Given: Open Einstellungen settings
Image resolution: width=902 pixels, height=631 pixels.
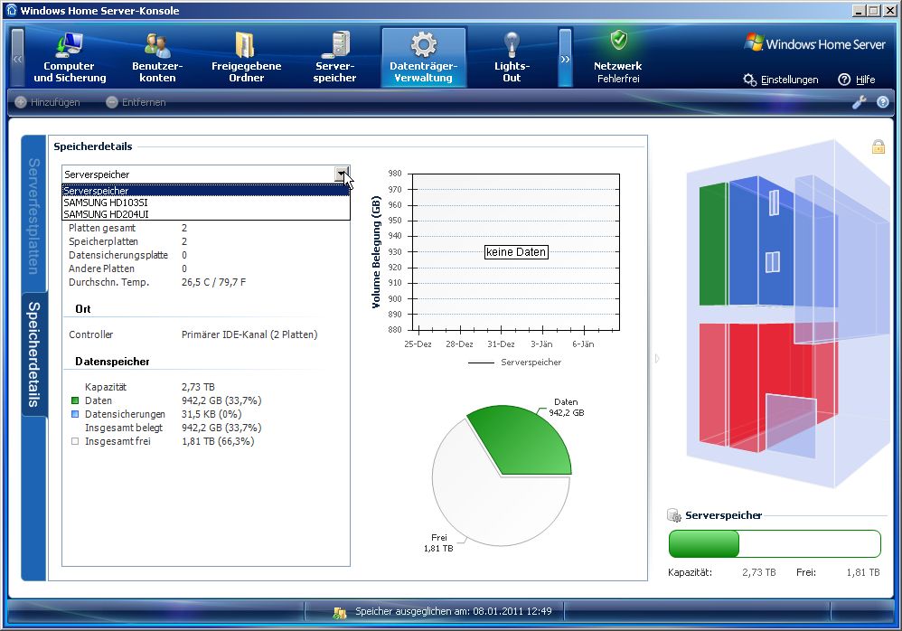Looking at the screenshot, I should 781,80.
